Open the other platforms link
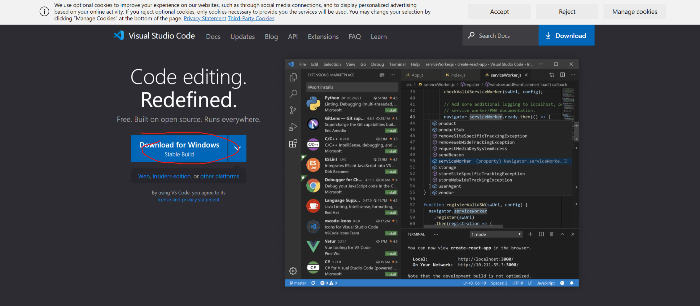 (x=220, y=176)
